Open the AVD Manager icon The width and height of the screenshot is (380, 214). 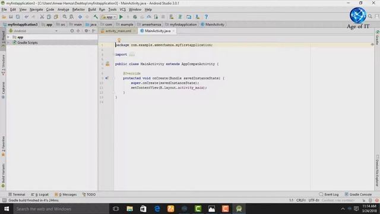click(x=172, y=17)
